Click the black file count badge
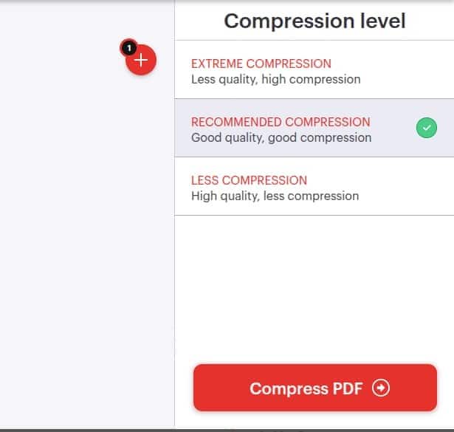Image resolution: width=454 pixels, height=432 pixels. pyautogui.click(x=128, y=48)
